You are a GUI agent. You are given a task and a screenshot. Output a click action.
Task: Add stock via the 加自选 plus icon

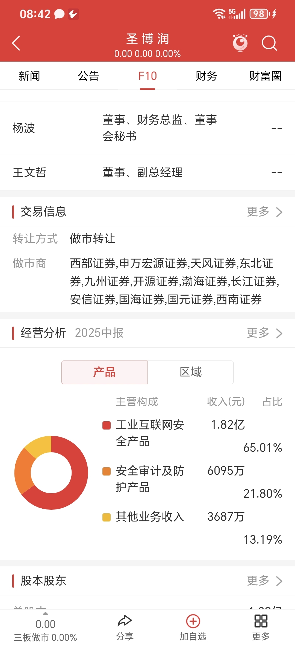(x=193, y=621)
